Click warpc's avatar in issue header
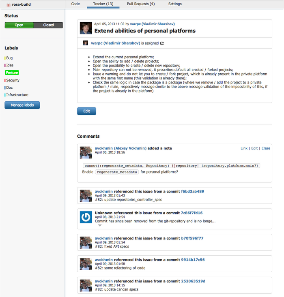This screenshot has height=297, width=284. tap(86, 28)
